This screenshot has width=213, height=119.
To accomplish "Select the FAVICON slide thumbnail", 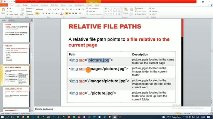I will coord(16,32).
